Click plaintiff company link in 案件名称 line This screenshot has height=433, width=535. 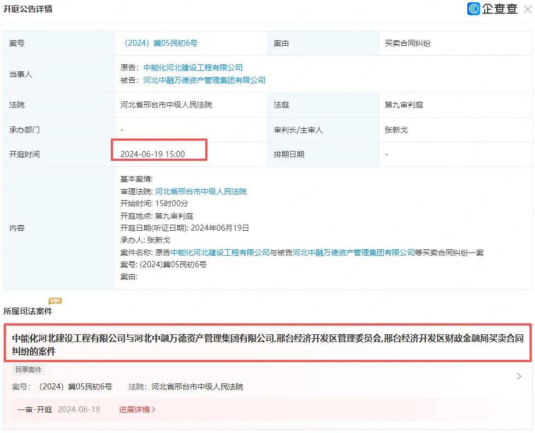(x=220, y=252)
